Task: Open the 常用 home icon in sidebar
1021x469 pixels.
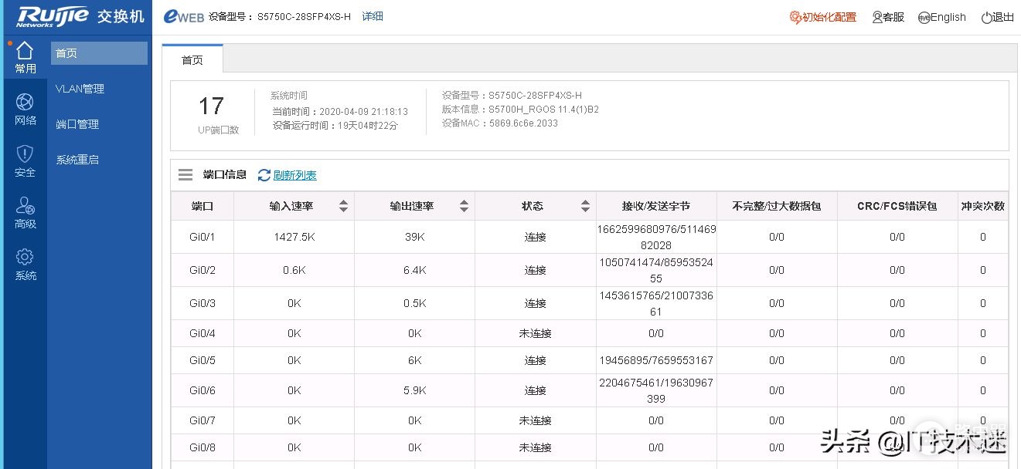Action: click(x=25, y=51)
